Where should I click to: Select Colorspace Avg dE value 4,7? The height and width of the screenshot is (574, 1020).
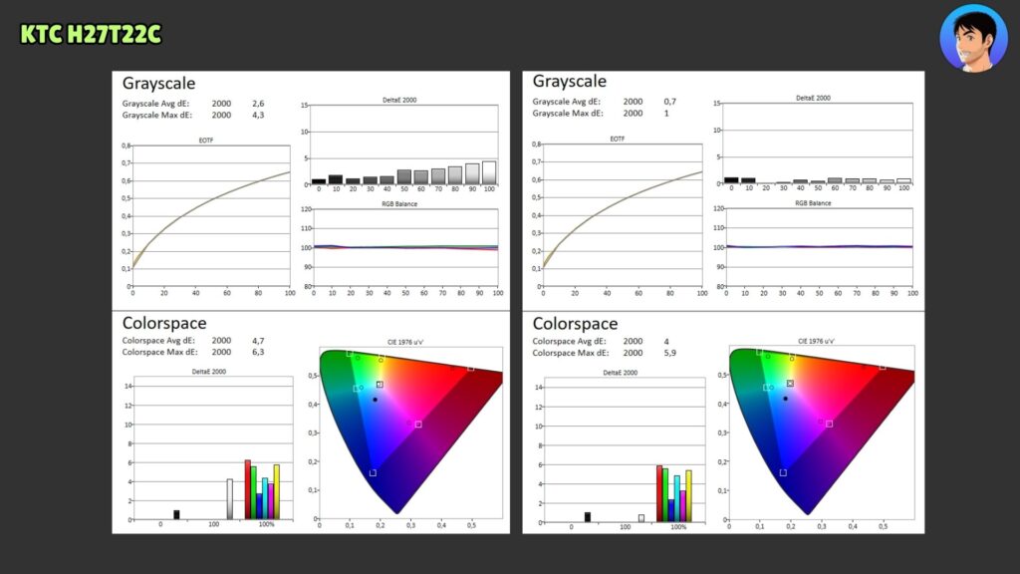pos(258,341)
